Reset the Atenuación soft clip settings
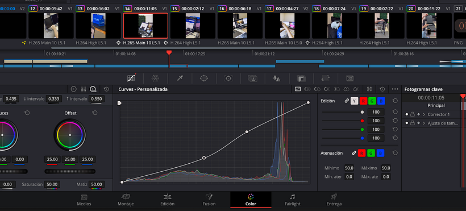 [x=395, y=153]
